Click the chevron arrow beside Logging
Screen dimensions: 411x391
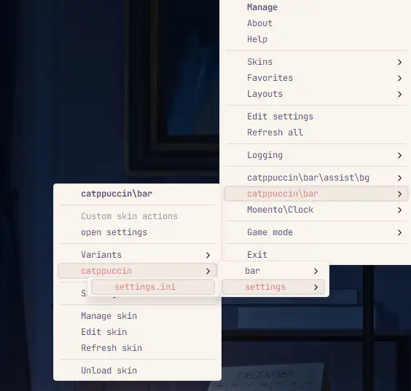[399, 156]
